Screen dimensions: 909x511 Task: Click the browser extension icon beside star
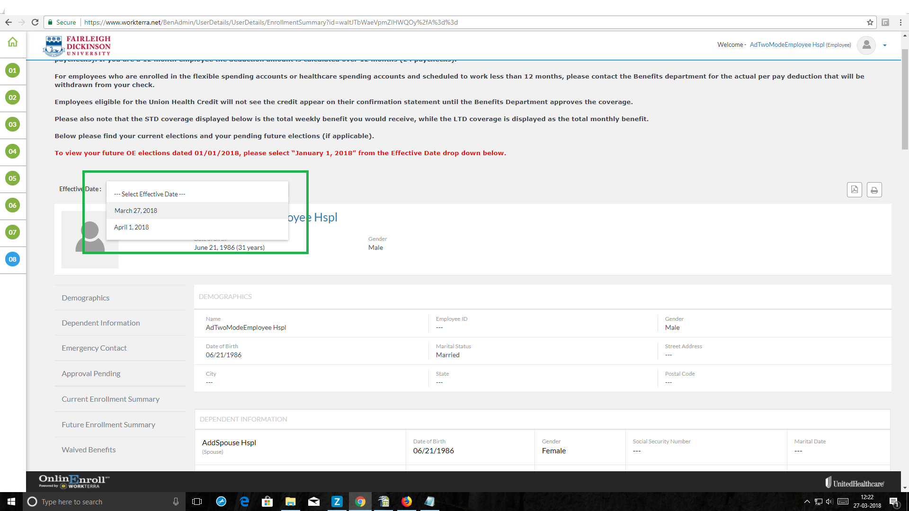(885, 22)
